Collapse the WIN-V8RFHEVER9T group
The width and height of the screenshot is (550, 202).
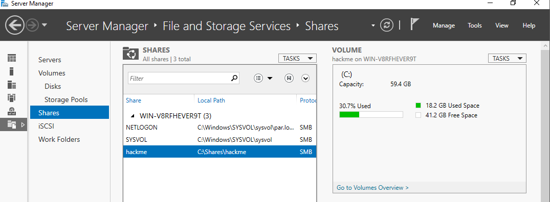[133, 116]
